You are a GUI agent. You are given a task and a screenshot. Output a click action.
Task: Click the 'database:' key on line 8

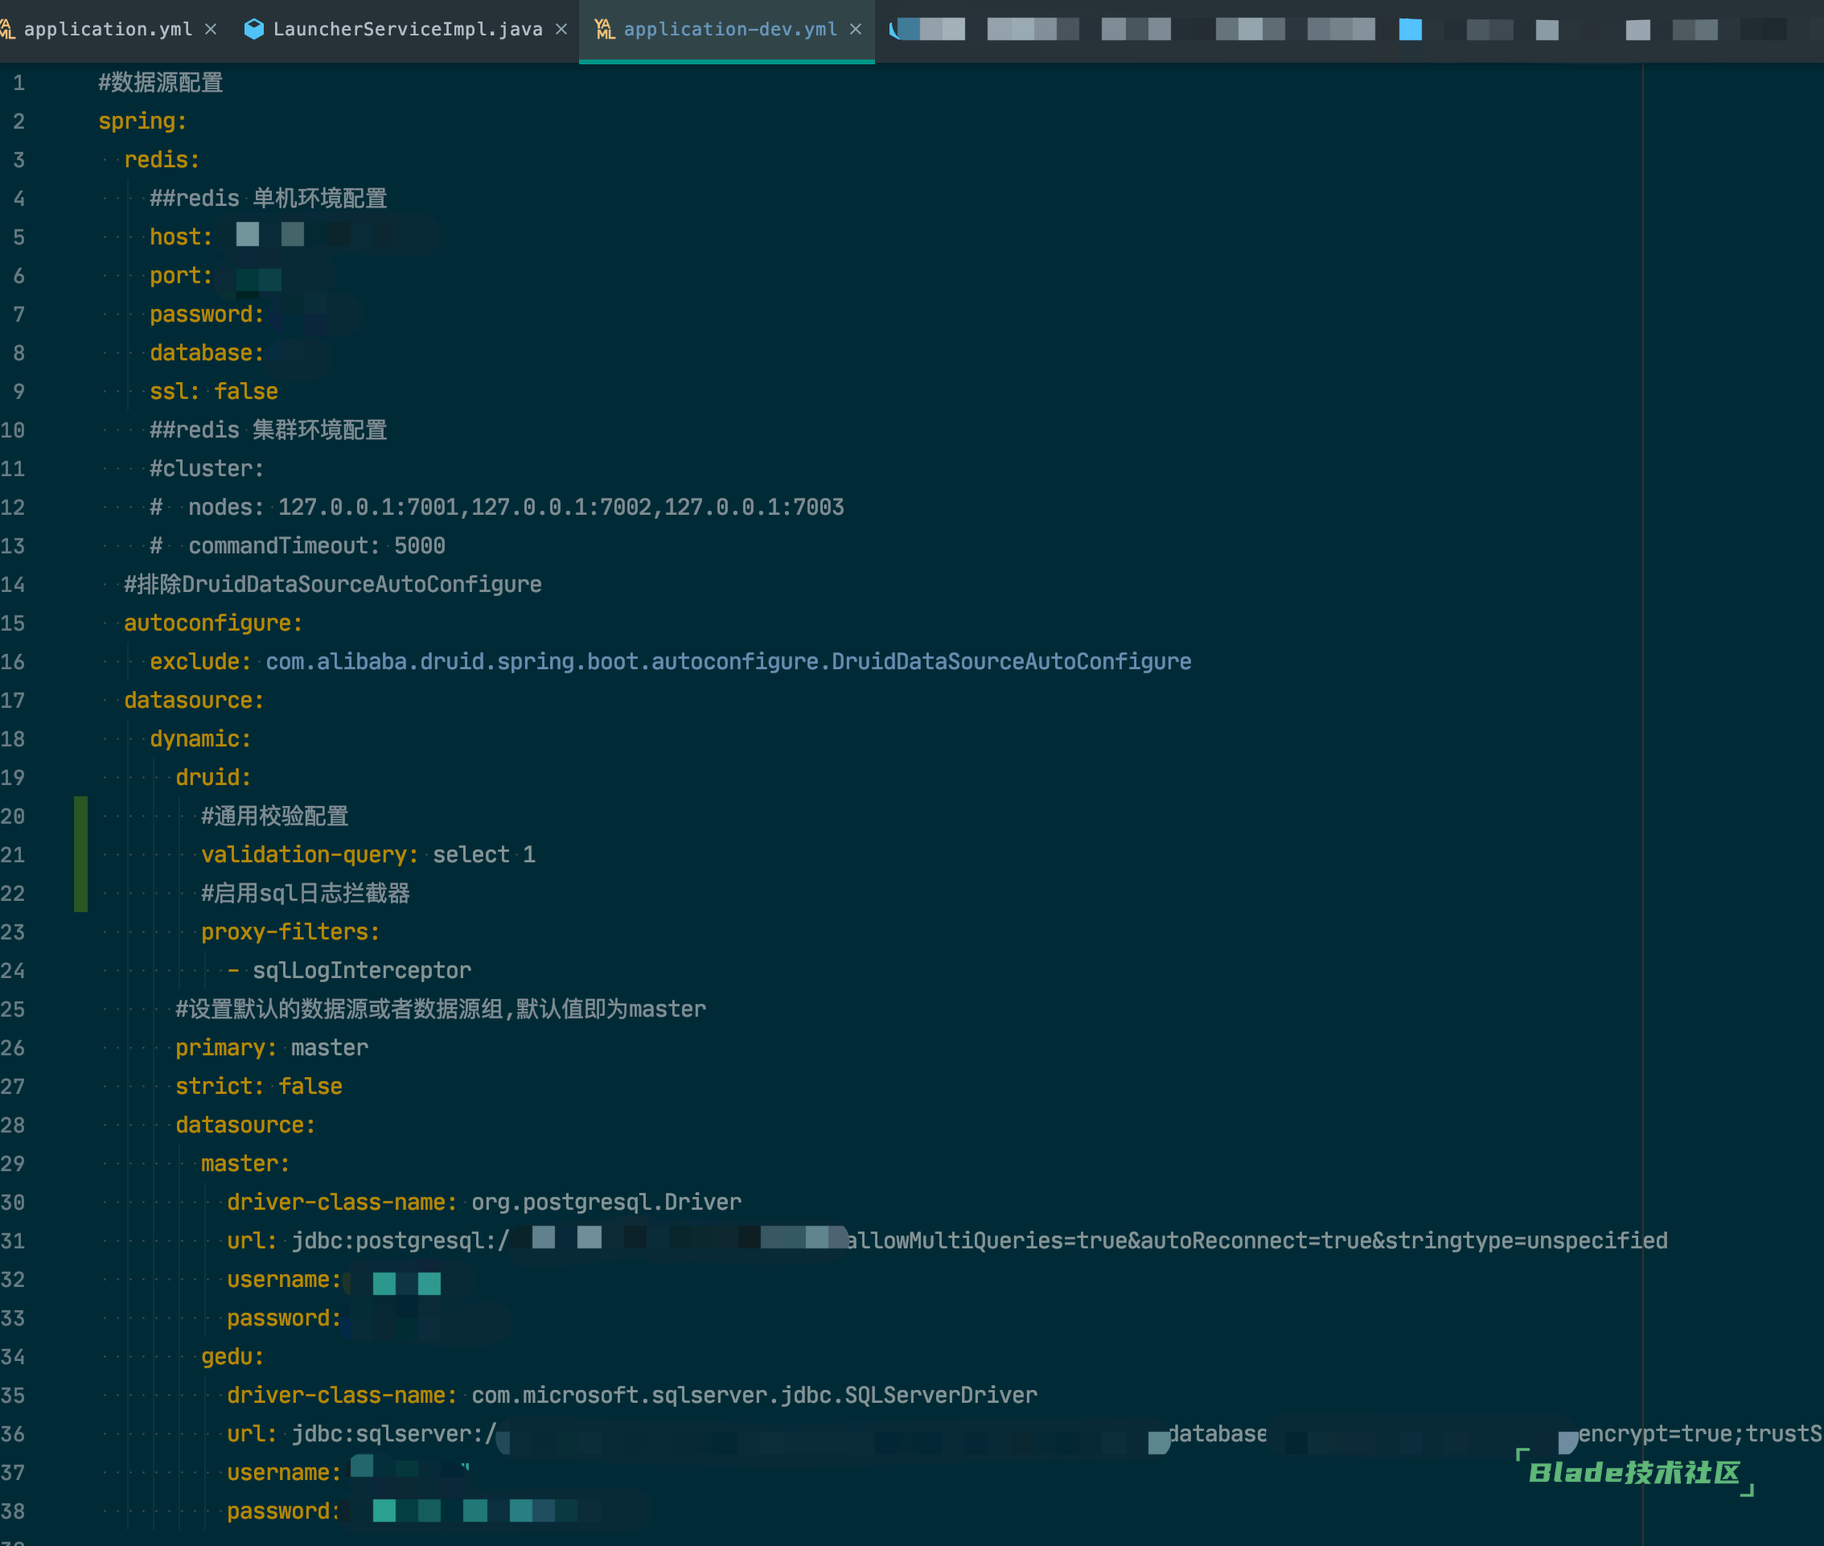pyautogui.click(x=207, y=352)
